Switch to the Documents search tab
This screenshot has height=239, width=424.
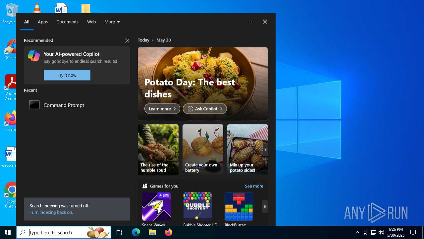click(x=67, y=22)
